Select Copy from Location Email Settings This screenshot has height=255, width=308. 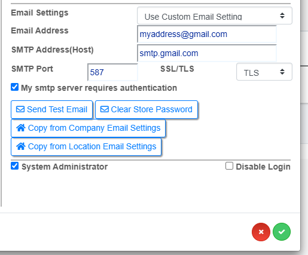coord(86,147)
